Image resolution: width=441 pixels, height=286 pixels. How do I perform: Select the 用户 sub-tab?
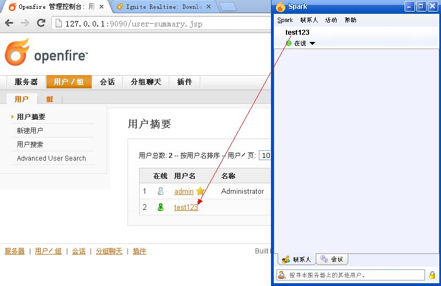[22, 99]
